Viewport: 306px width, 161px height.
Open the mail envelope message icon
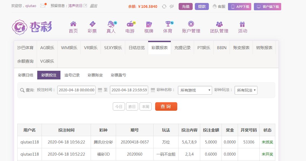click(x=43, y=6)
